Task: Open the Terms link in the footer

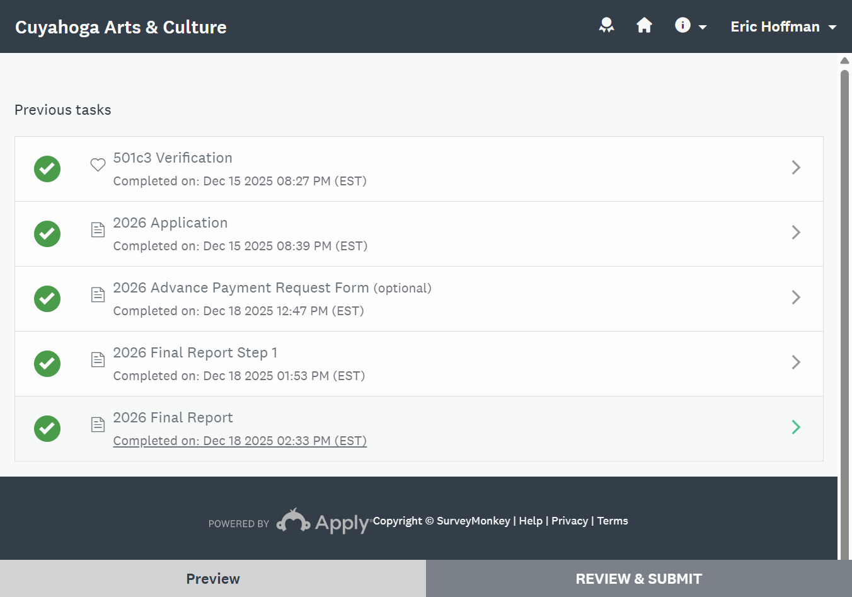Action: click(x=613, y=521)
